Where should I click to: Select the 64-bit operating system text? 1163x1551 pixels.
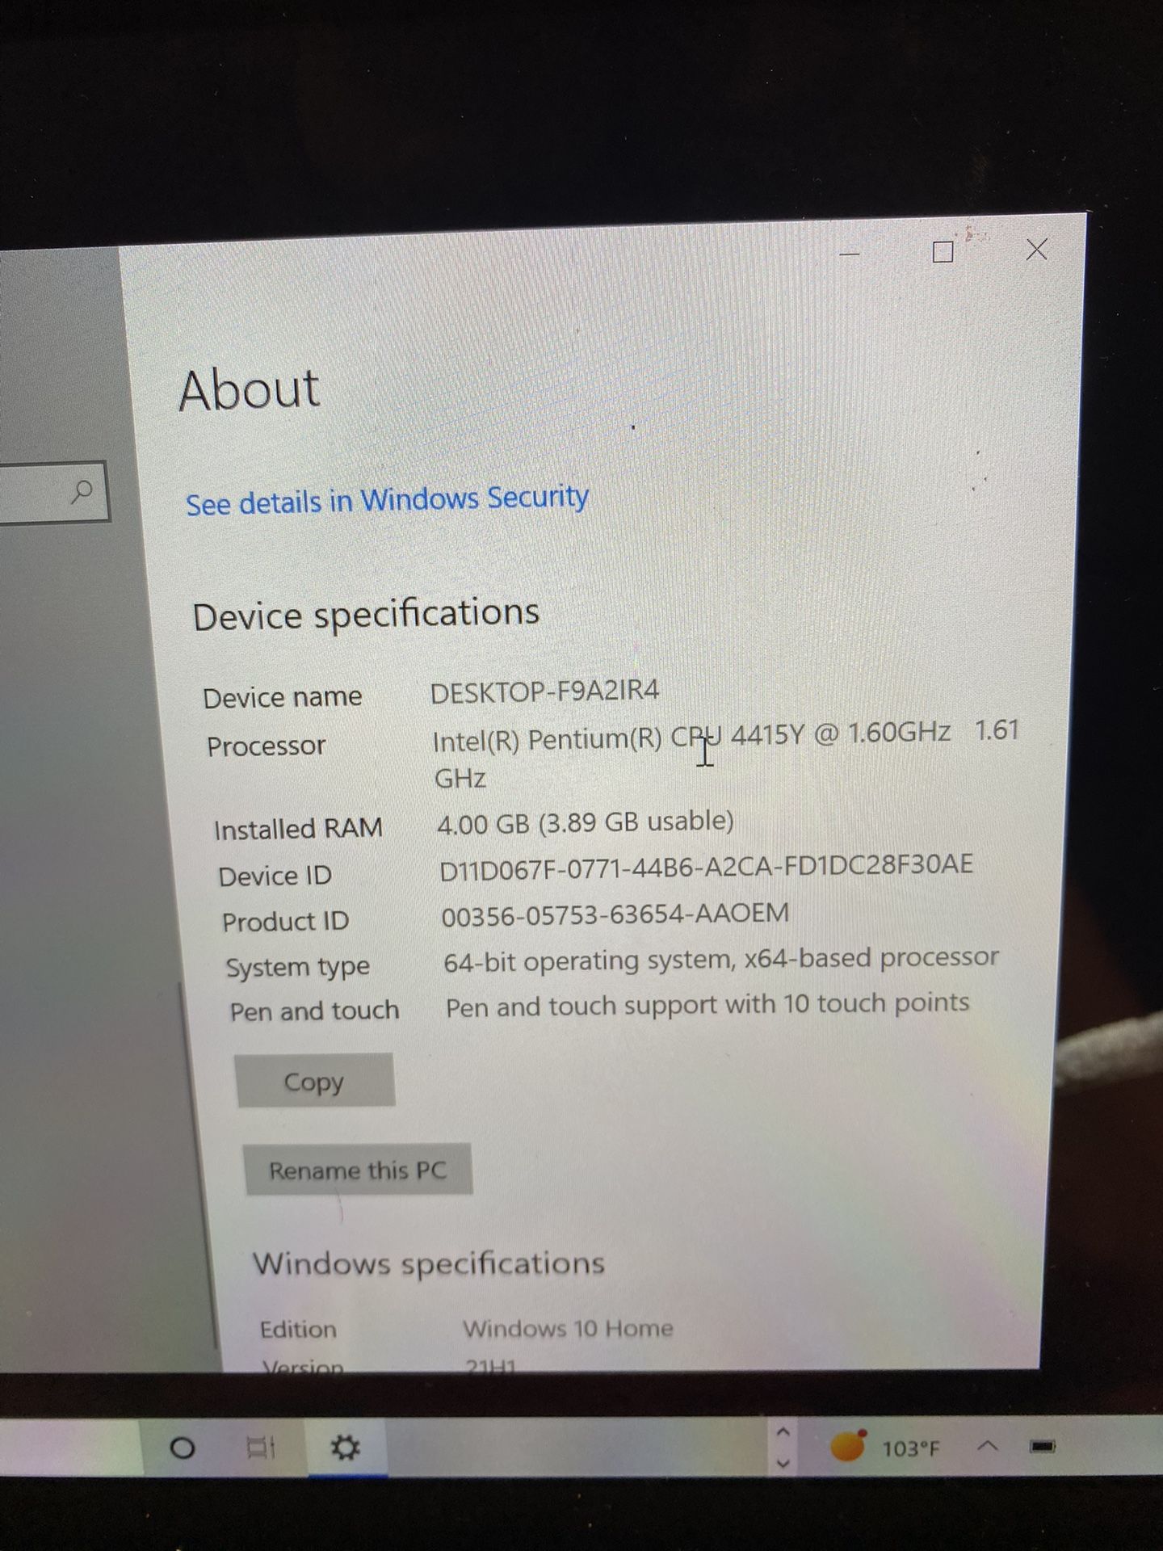[x=721, y=960]
